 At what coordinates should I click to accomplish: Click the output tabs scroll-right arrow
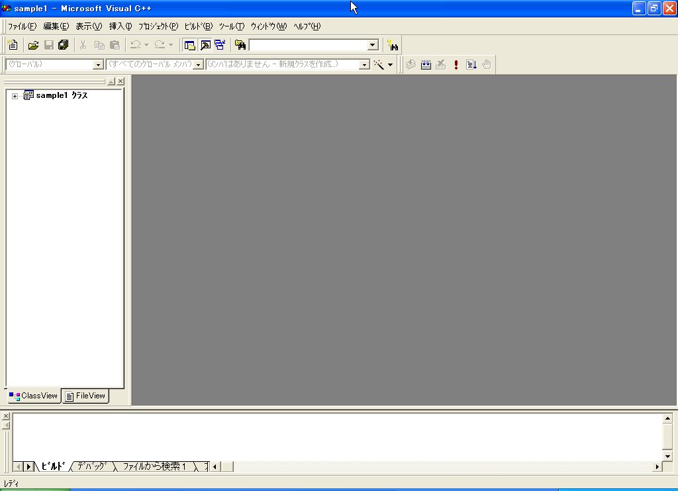coord(28,467)
